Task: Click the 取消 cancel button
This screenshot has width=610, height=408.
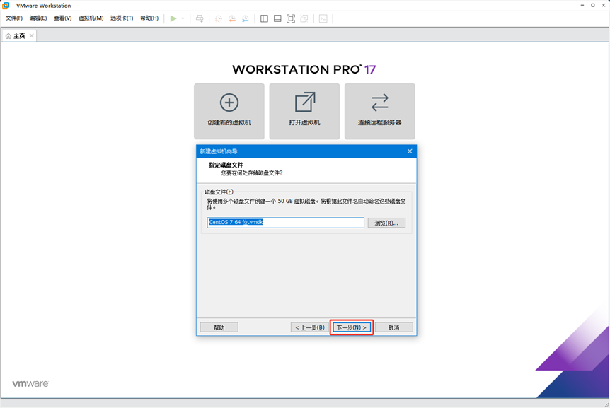Action: [394, 327]
